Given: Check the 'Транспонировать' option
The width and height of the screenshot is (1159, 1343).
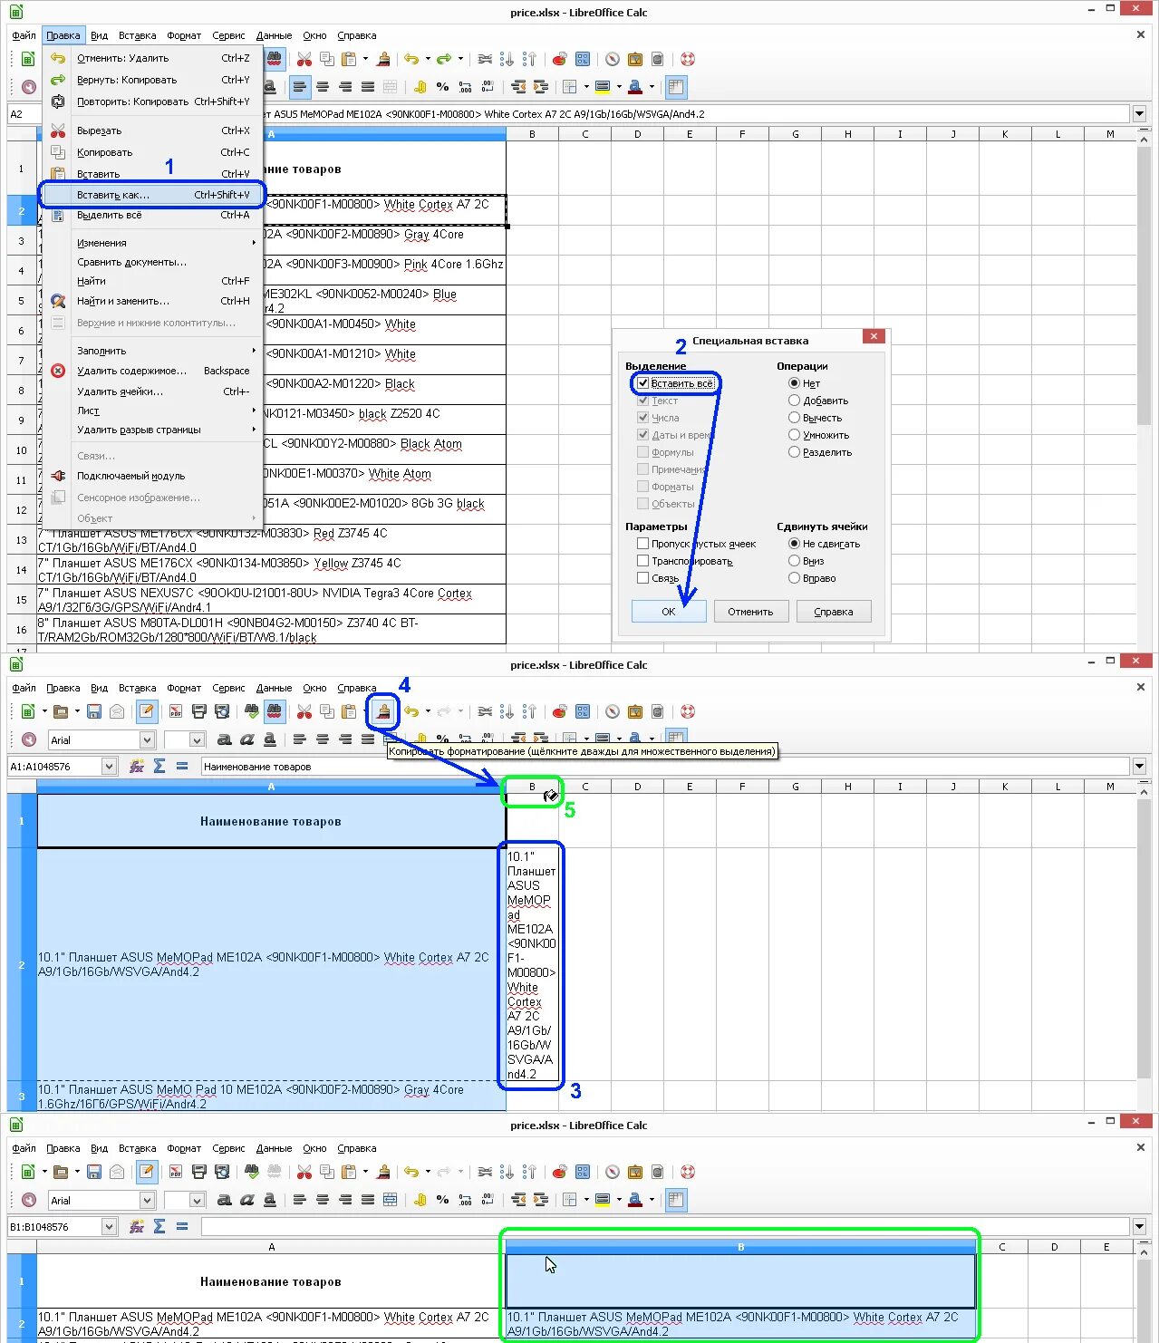Looking at the screenshot, I should coord(642,561).
